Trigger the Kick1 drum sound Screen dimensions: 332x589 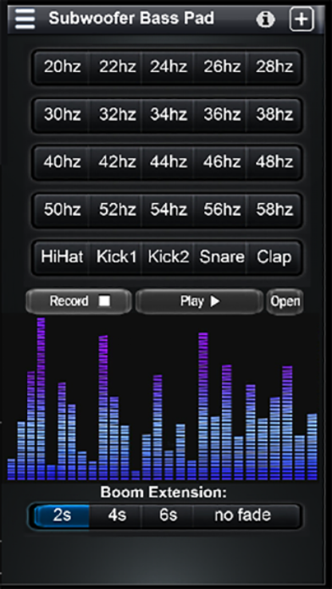[x=115, y=257]
